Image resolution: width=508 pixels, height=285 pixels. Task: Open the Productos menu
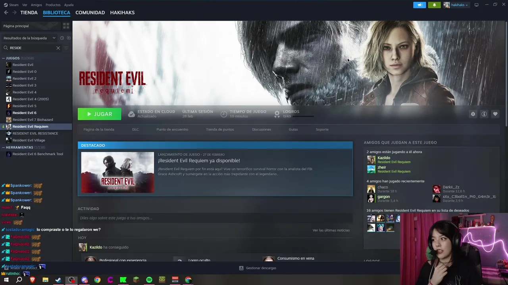(53, 5)
